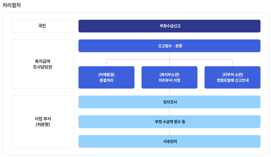The image size is (271, 157).
Task: Click the (타부처 소관) caption text
Action: (x=233, y=75)
